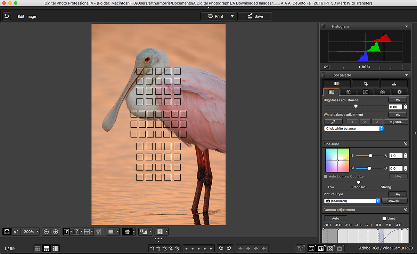Switch to thumbnail grid view

coord(38,248)
